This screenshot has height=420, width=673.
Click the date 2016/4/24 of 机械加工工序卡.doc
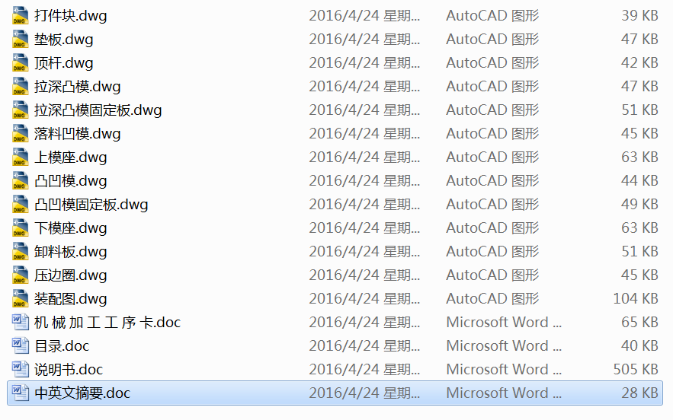364,322
